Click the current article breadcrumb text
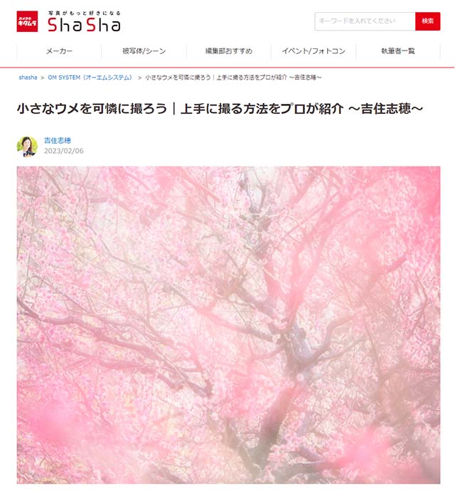The image size is (455, 498). coord(233,78)
